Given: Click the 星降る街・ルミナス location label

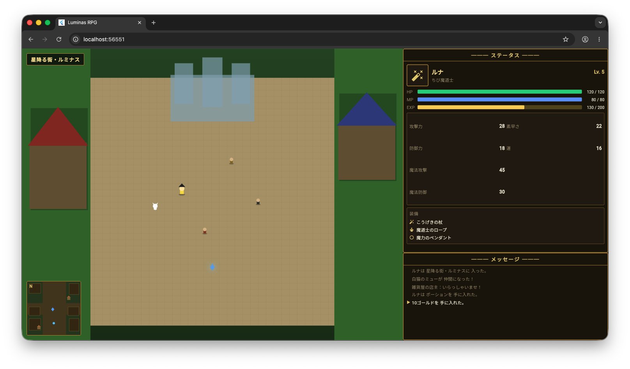Looking at the screenshot, I should coord(55,60).
